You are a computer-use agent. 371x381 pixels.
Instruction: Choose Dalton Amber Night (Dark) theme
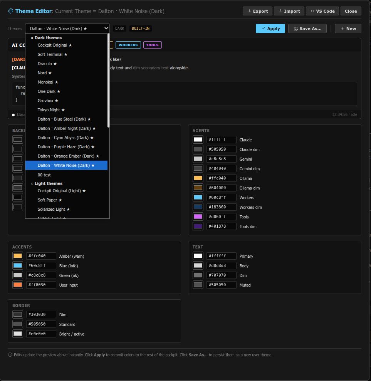[66, 128]
